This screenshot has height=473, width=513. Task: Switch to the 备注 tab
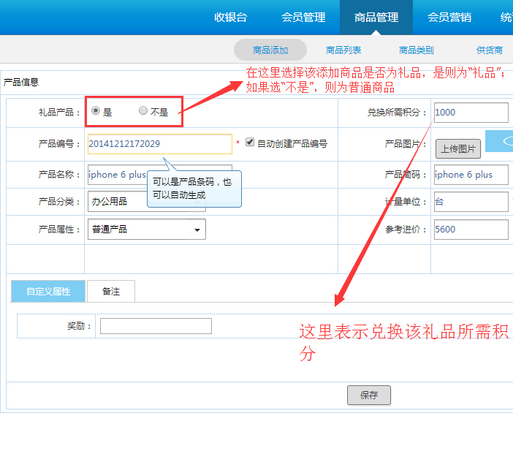[x=111, y=291]
